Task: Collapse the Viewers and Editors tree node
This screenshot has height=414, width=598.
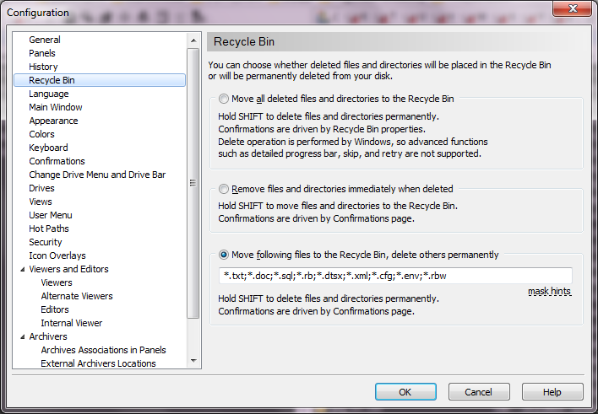Action: point(21,270)
